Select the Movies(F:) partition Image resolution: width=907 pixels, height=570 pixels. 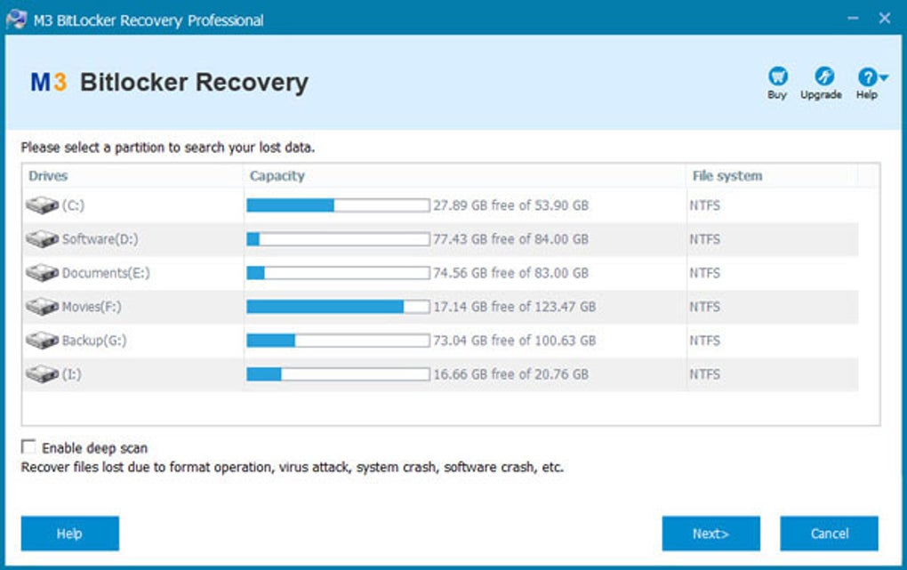pos(92,307)
